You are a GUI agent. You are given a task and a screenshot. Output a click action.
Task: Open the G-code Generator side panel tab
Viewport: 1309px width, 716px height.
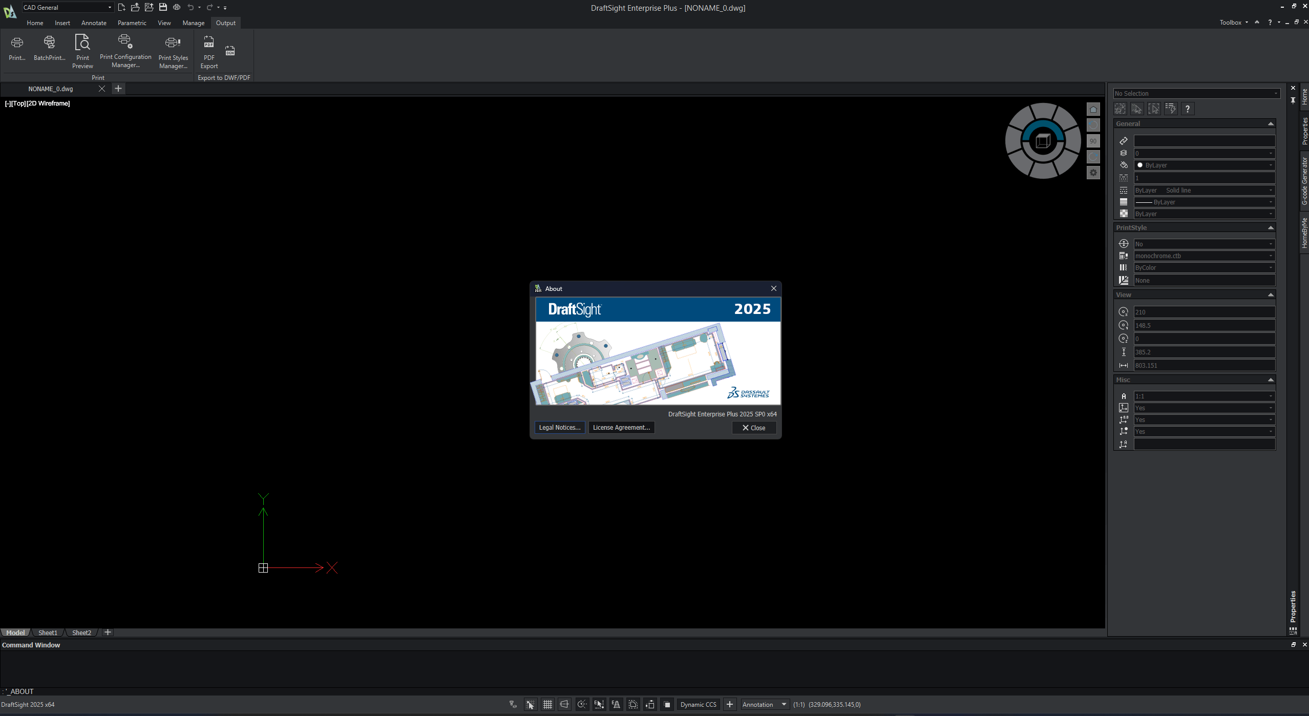click(1304, 181)
